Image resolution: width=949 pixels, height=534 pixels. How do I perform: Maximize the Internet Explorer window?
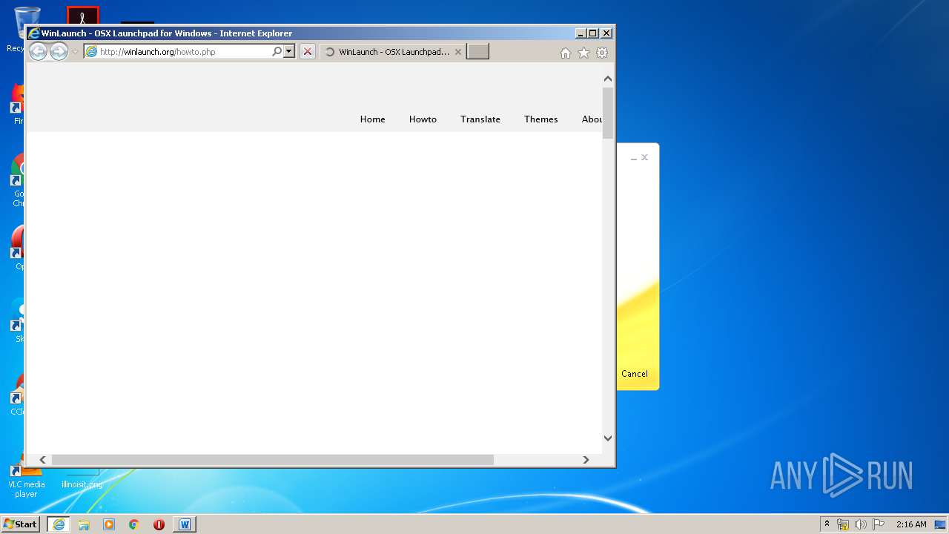pyautogui.click(x=592, y=33)
